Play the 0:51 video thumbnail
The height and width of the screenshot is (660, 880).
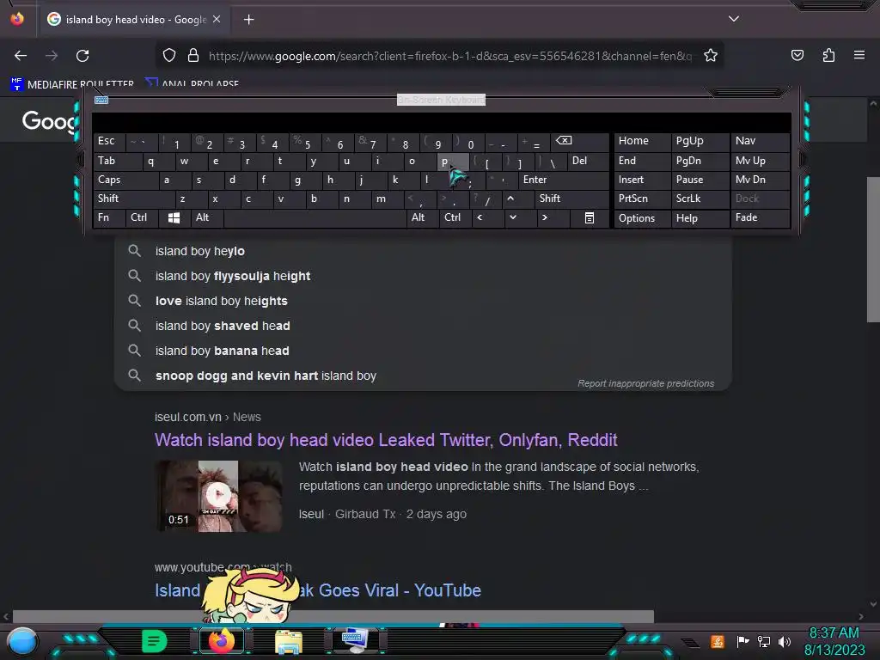[x=218, y=496]
